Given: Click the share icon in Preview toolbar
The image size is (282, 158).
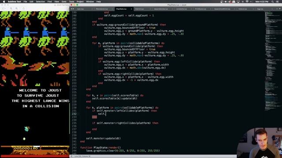Looking at the screenshot, I should click(x=23, y=8).
